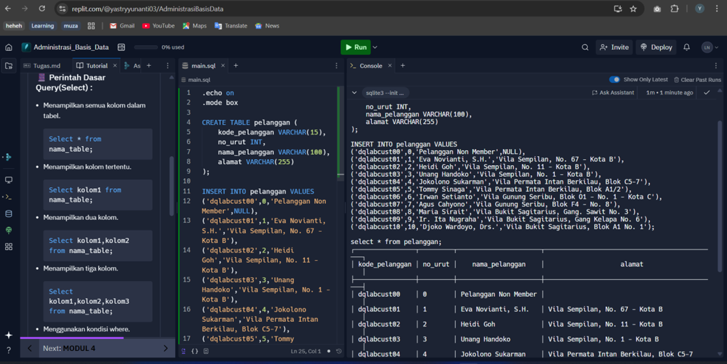Click the database icon in left sidebar
This screenshot has height=364, width=727.
coord(9,213)
